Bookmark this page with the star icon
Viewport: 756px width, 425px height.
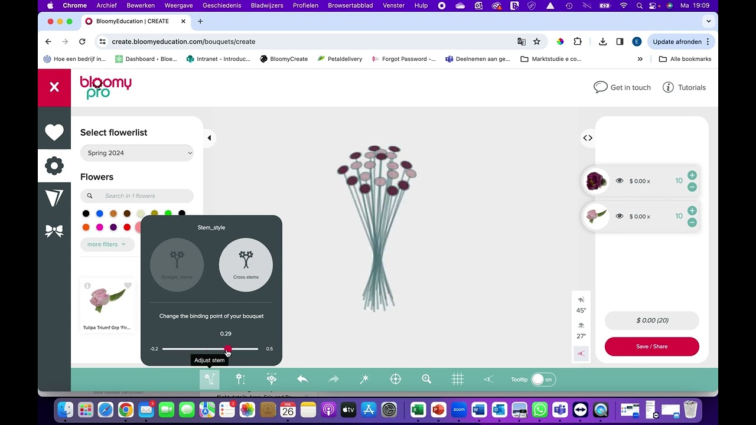537,42
